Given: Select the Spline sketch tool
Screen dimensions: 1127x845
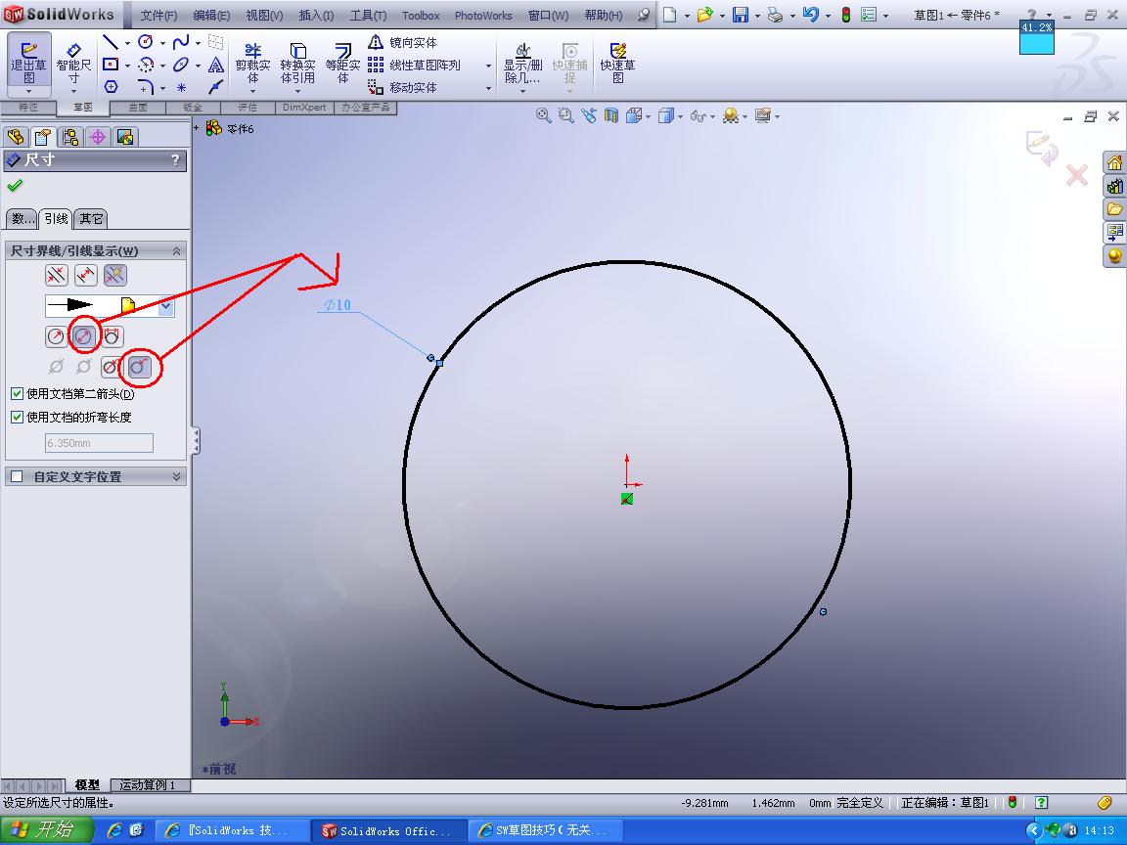Looking at the screenshot, I should pos(181,42).
